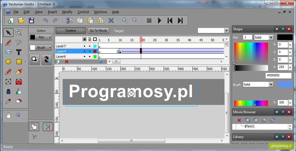Click the Paste in Place toolbar icon
The image size is (296, 151).
click(101, 20)
